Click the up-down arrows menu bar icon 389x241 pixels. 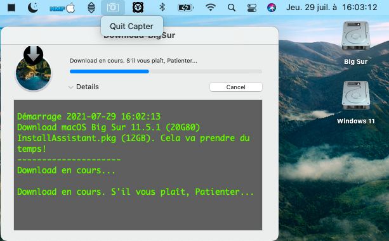[91, 8]
